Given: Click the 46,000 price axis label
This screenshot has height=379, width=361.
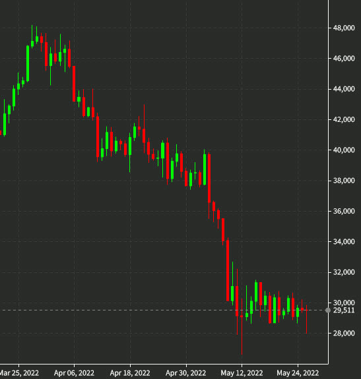Looking at the screenshot, I should (344, 59).
